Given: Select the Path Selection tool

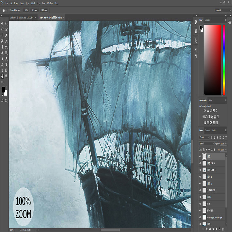Looking at the screenshot, I should pyautogui.click(x=2, y=70).
